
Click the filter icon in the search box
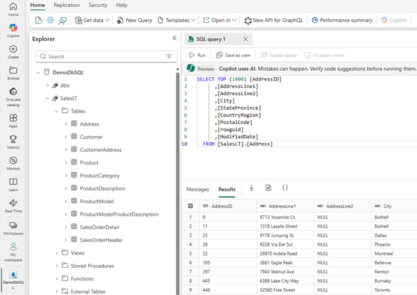coord(169,56)
